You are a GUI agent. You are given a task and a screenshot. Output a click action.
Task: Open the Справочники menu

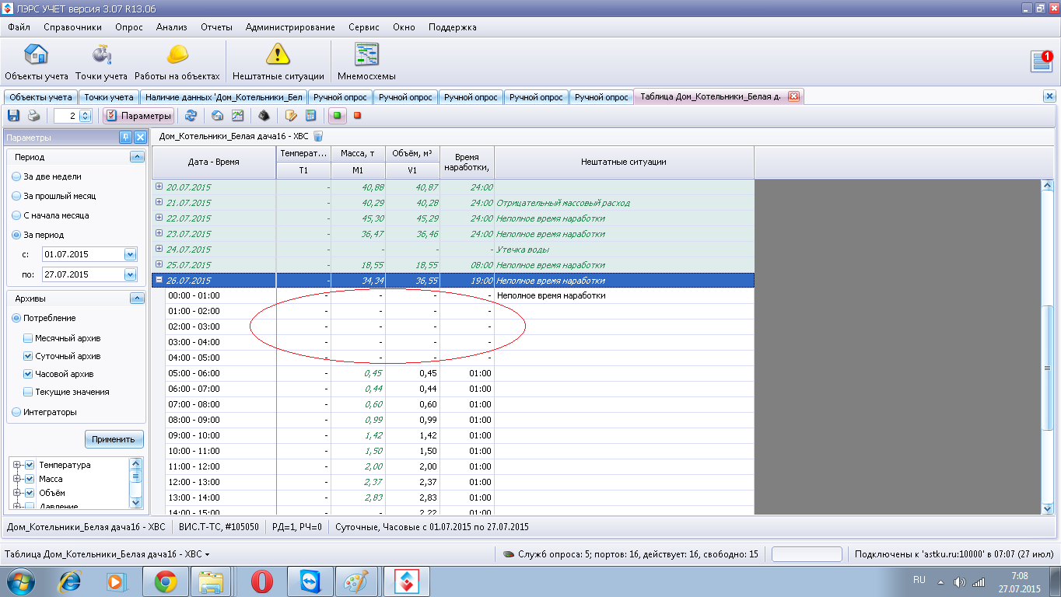pos(72,27)
